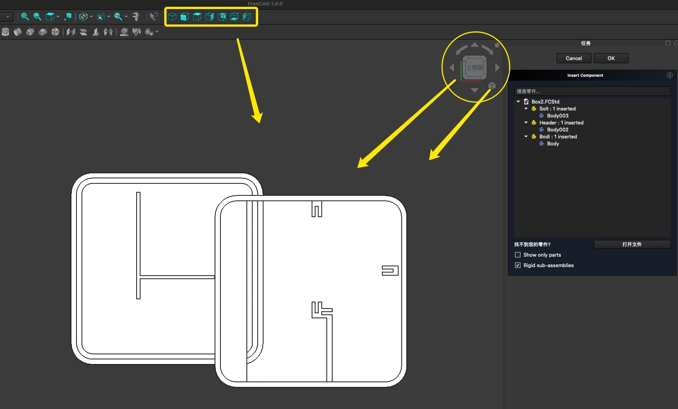Select Bodi : 1 inserted tree entry
Image resolution: width=678 pixels, height=409 pixels.
[x=558, y=136]
